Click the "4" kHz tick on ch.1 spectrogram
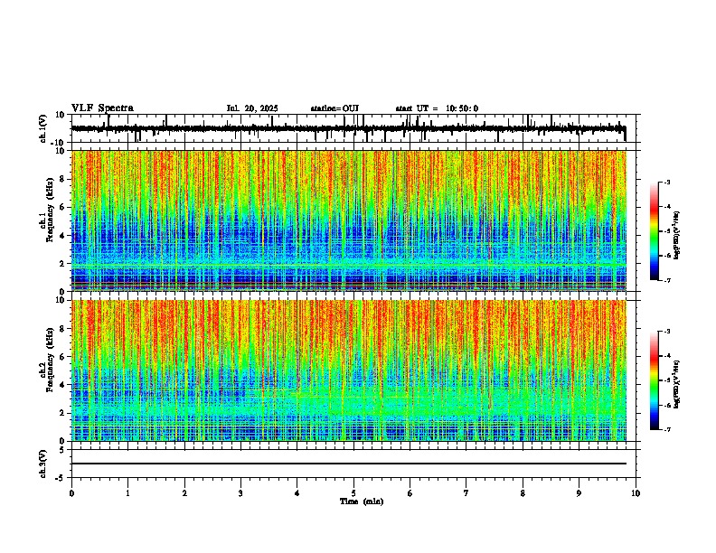The width and height of the screenshot is (716, 553). (63, 236)
